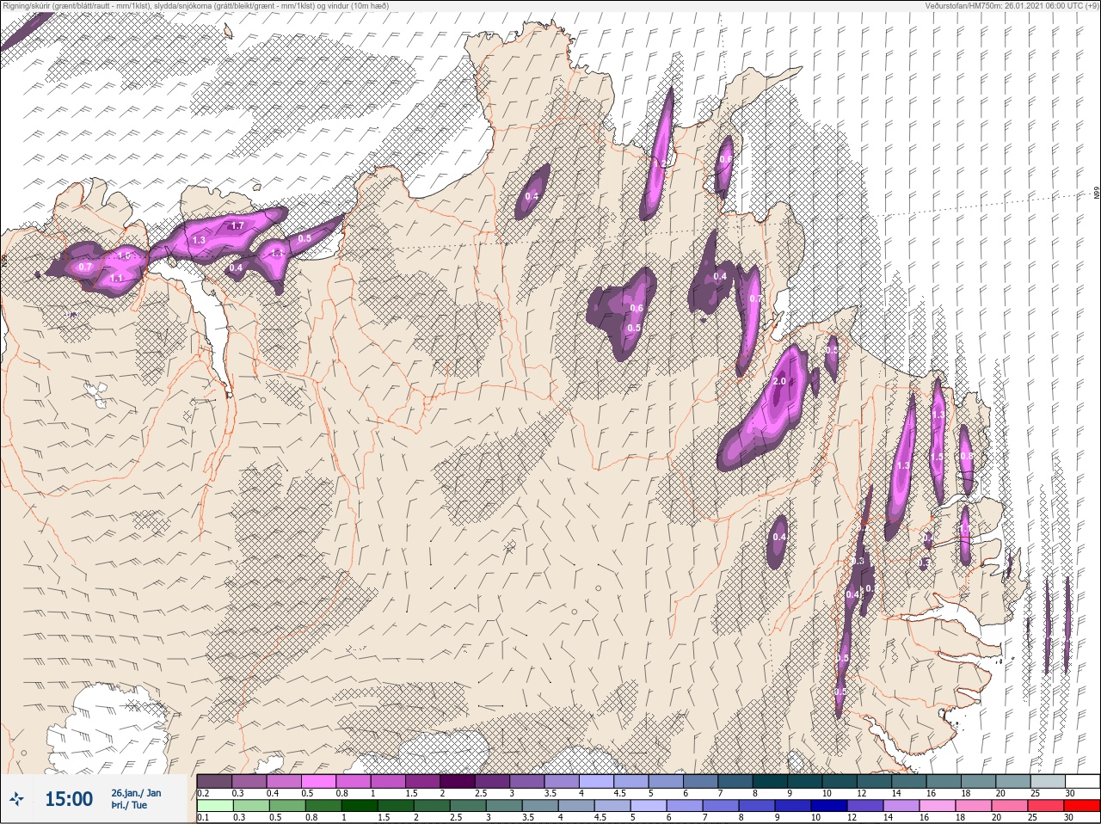Click the '0.1' label on the lower legend scale
1101x824 pixels.
[203, 817]
